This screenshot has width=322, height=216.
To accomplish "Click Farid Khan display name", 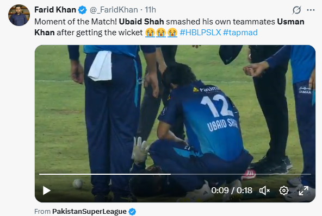I will tap(55, 10).
